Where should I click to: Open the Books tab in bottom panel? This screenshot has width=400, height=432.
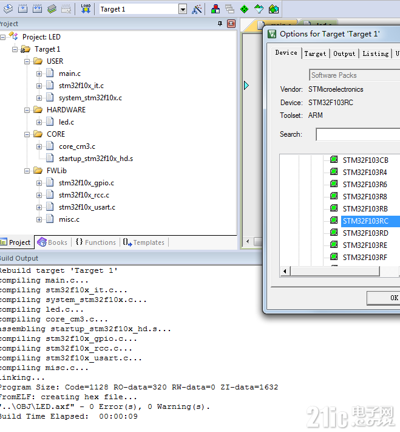point(52,242)
